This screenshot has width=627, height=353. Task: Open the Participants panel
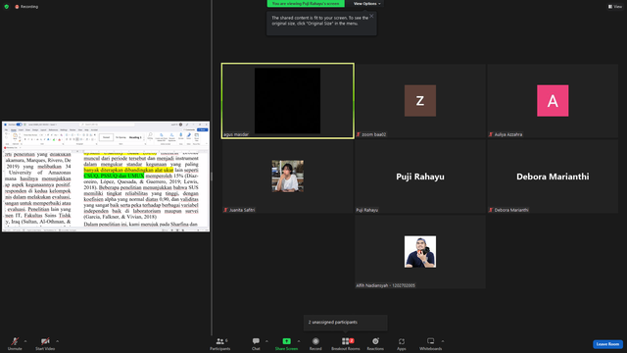[x=219, y=343]
